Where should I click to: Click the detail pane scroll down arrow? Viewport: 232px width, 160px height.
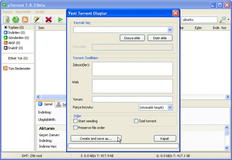(227, 147)
